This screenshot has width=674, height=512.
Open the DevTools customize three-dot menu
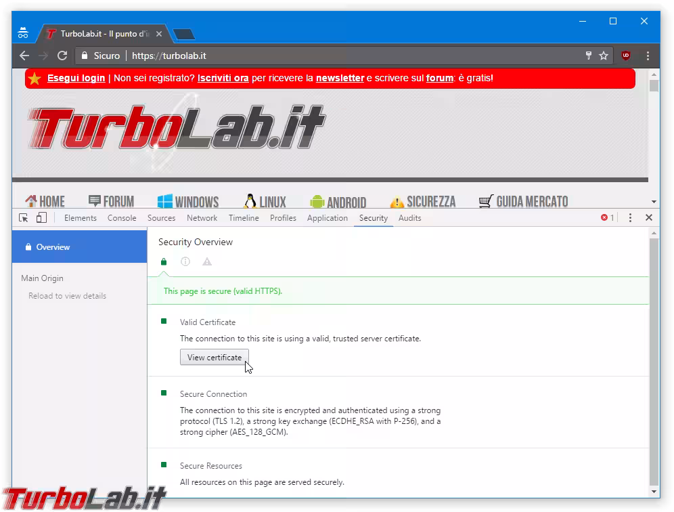click(x=630, y=218)
